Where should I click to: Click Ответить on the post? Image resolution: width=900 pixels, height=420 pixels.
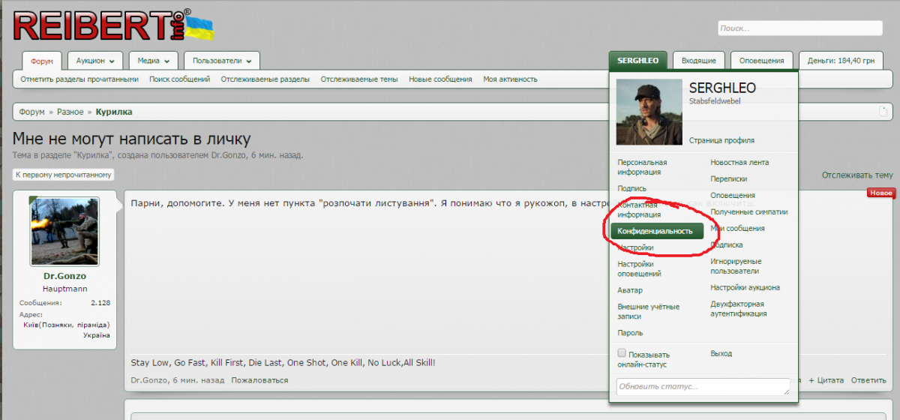(x=868, y=380)
